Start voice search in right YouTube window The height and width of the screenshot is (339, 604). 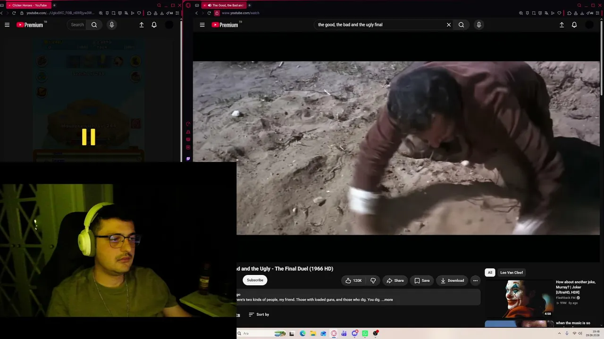coord(479,25)
